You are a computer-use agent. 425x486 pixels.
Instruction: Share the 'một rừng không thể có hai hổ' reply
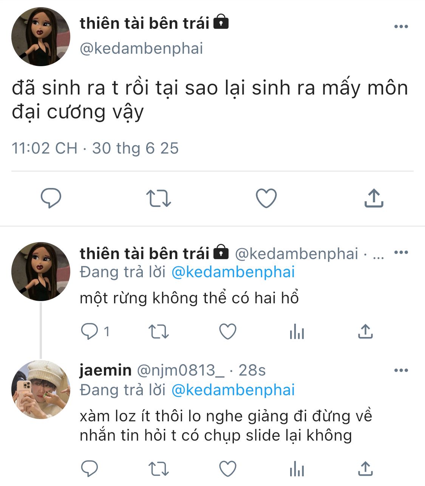(365, 331)
